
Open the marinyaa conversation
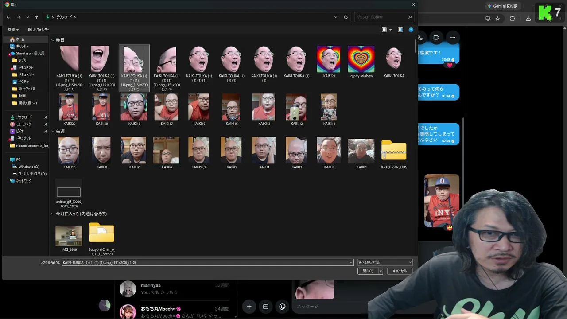[x=175, y=289]
